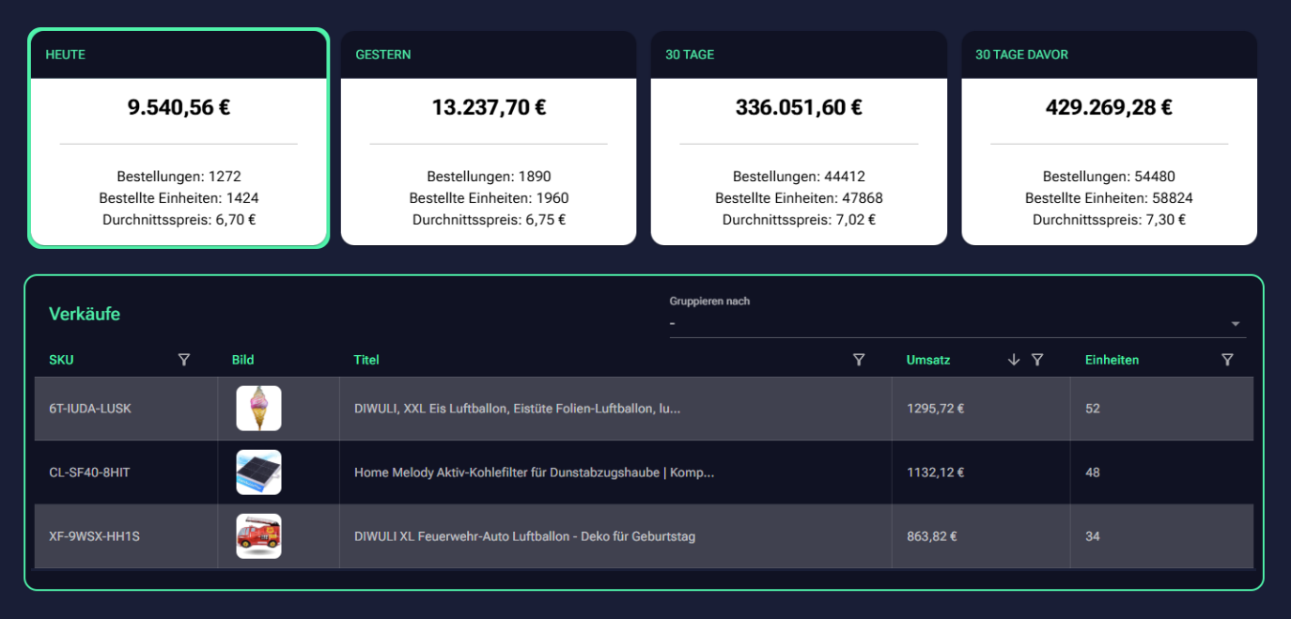Open the Einheiten column filter
This screenshot has height=619, width=1291.
[x=1226, y=360]
